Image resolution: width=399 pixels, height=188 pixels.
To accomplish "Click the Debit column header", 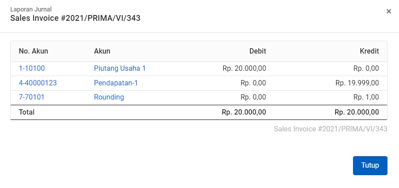I will pos(257,51).
